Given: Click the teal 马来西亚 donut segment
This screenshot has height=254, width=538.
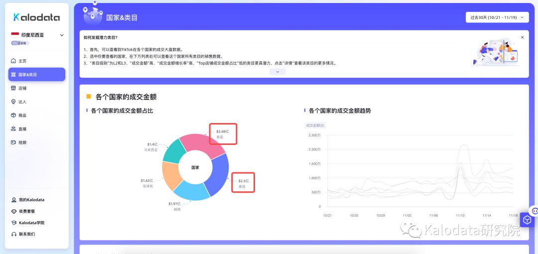Looking at the screenshot, I should pyautogui.click(x=174, y=152).
